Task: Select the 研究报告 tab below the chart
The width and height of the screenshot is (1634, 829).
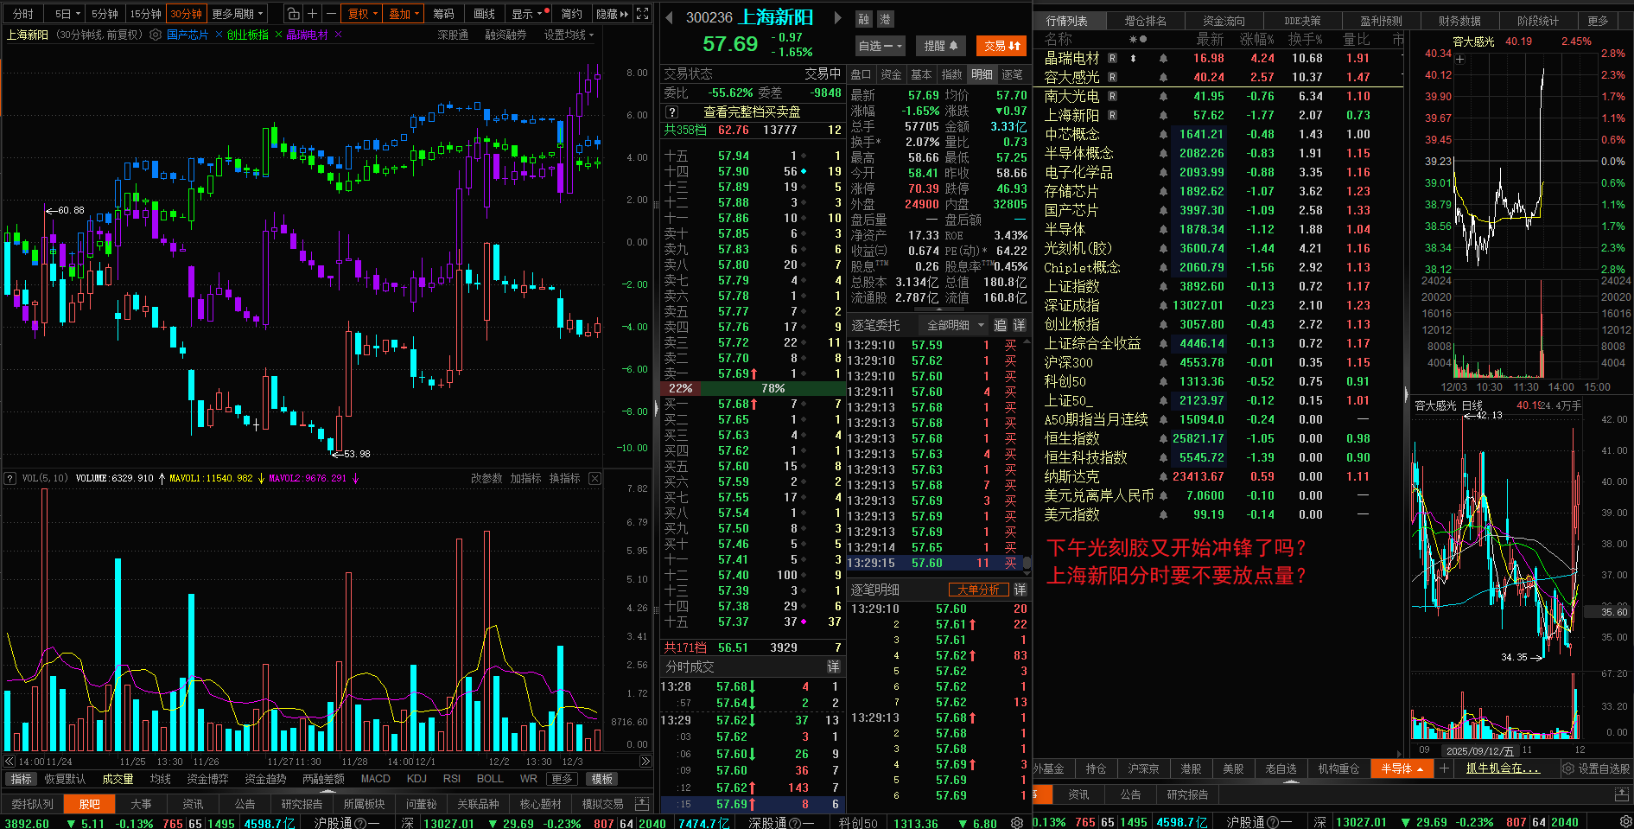Action: 302,804
